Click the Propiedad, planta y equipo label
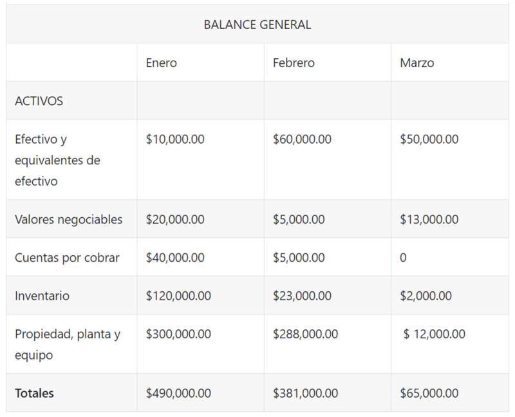This screenshot has width=515, height=417. [68, 344]
